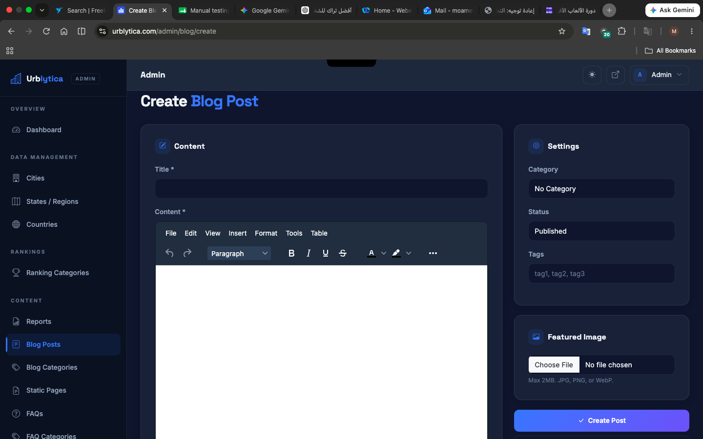View site information icon in address bar
This screenshot has width=703, height=439.
(103, 31)
